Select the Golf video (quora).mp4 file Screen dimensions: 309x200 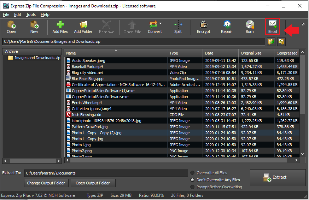coord(182,109)
